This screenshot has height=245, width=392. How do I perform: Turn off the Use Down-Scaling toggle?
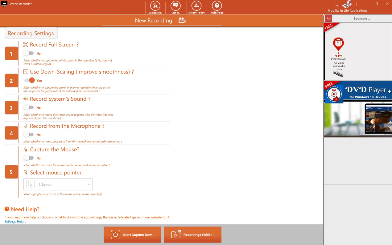[x=30, y=80]
